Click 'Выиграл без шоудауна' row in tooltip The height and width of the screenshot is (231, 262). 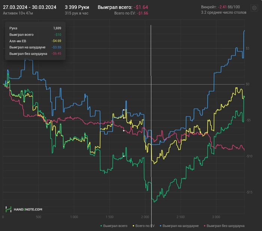pyautogui.click(x=35, y=54)
